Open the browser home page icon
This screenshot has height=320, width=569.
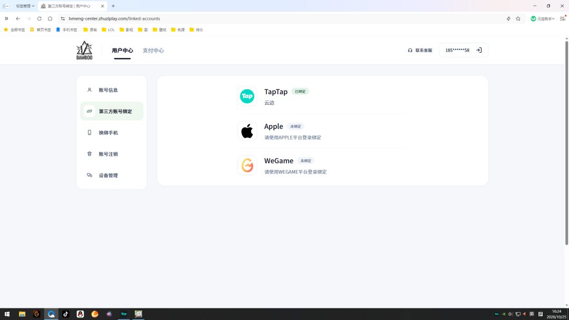[x=50, y=18]
